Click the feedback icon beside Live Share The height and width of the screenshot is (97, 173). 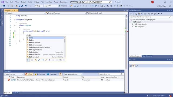[170, 6]
